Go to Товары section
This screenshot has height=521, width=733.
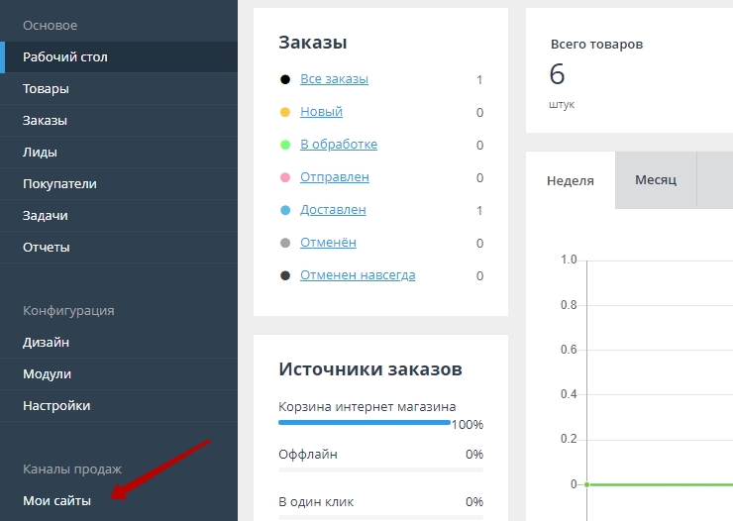[47, 89]
